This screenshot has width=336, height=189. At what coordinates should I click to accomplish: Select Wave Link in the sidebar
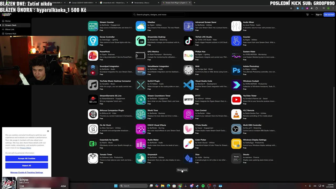(16, 29)
